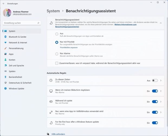The height and width of the screenshot is (136, 168).
Task: Collapse the Benachrichtigungsassistent section chevron
Action: [161, 23]
